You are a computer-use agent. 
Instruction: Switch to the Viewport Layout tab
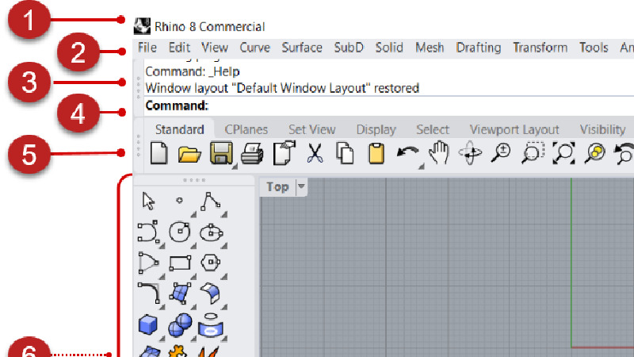[x=514, y=130]
